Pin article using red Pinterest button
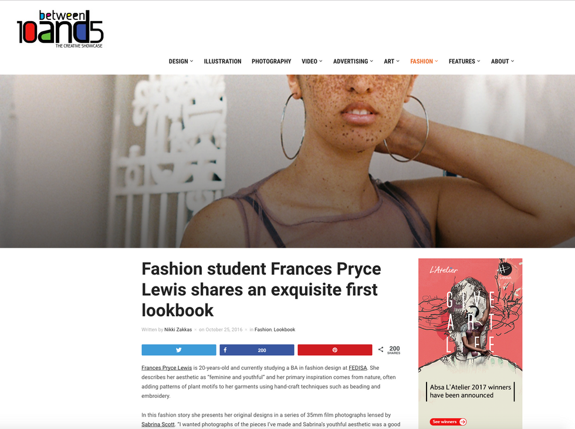The image size is (575, 429). (335, 350)
